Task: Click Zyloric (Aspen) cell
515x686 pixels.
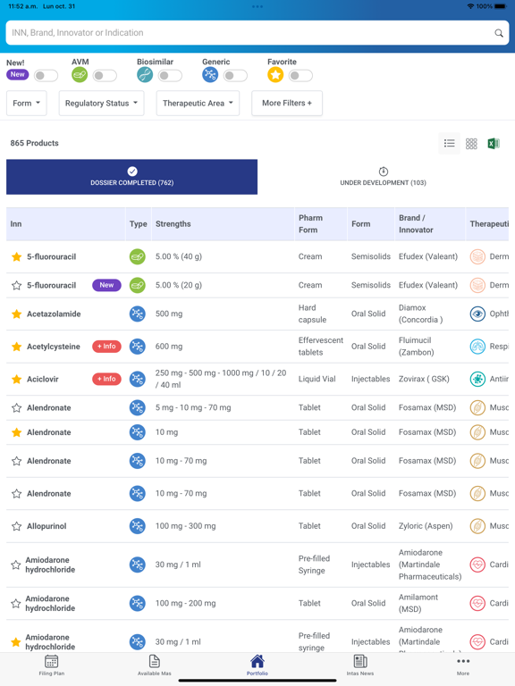Action: 426,526
